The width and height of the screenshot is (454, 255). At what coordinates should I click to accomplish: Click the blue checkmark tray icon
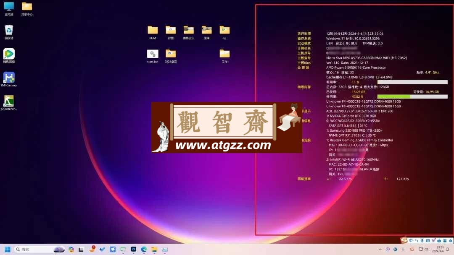coord(395,250)
